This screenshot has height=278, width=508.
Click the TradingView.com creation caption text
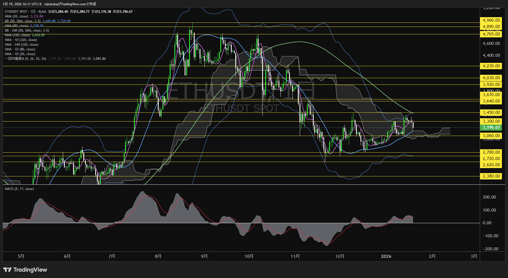point(49,4)
